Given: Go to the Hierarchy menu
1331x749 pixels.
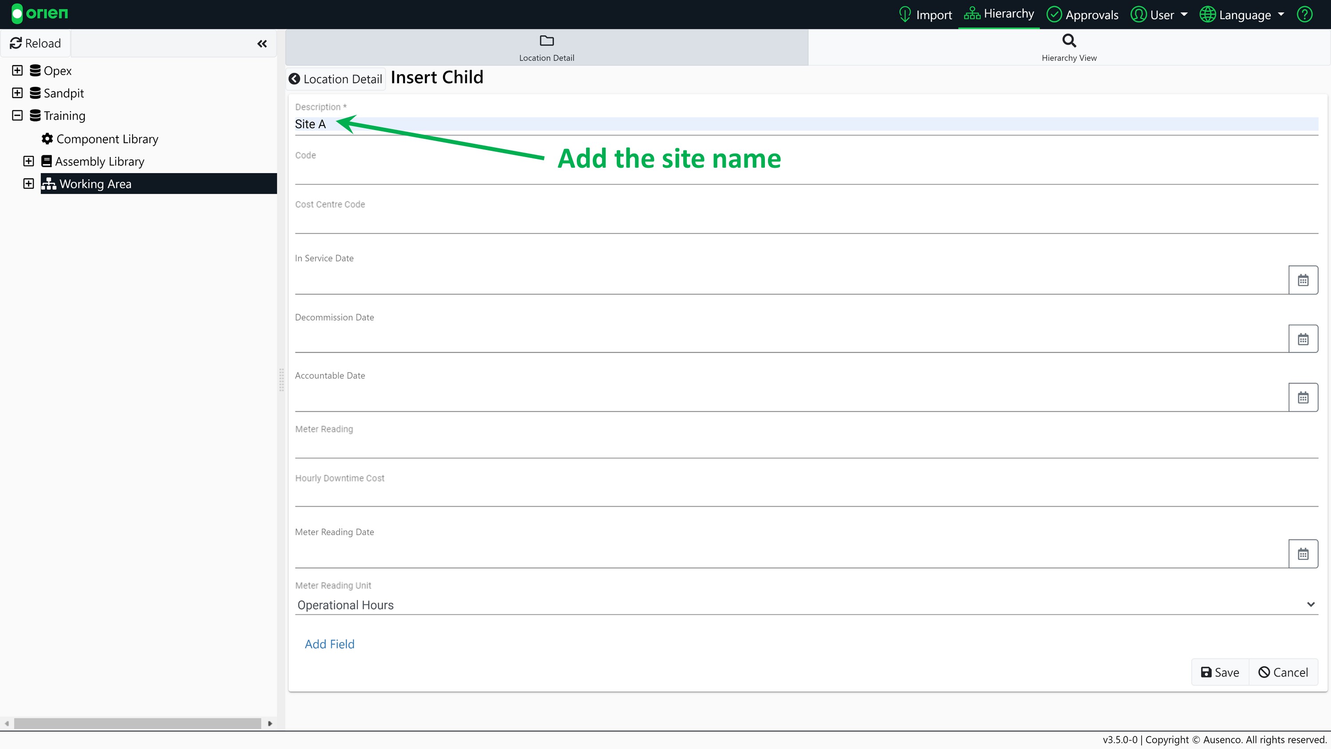Looking at the screenshot, I should [999, 14].
